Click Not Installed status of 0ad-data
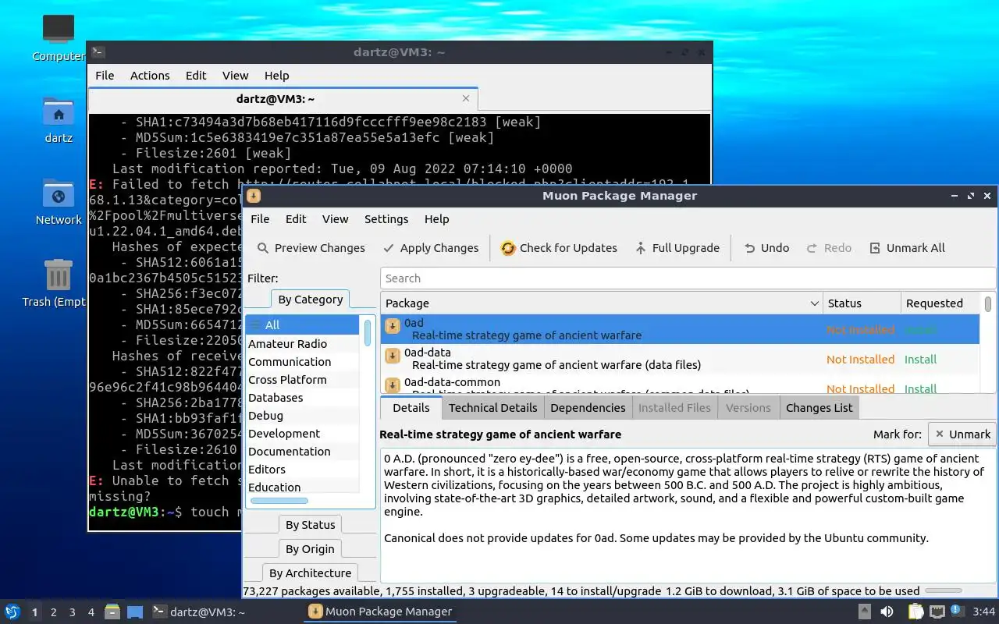 click(860, 360)
